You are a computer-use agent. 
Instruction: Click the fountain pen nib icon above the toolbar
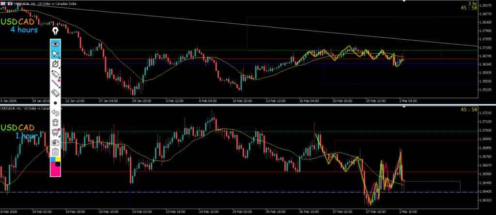pyautogui.click(x=55, y=31)
